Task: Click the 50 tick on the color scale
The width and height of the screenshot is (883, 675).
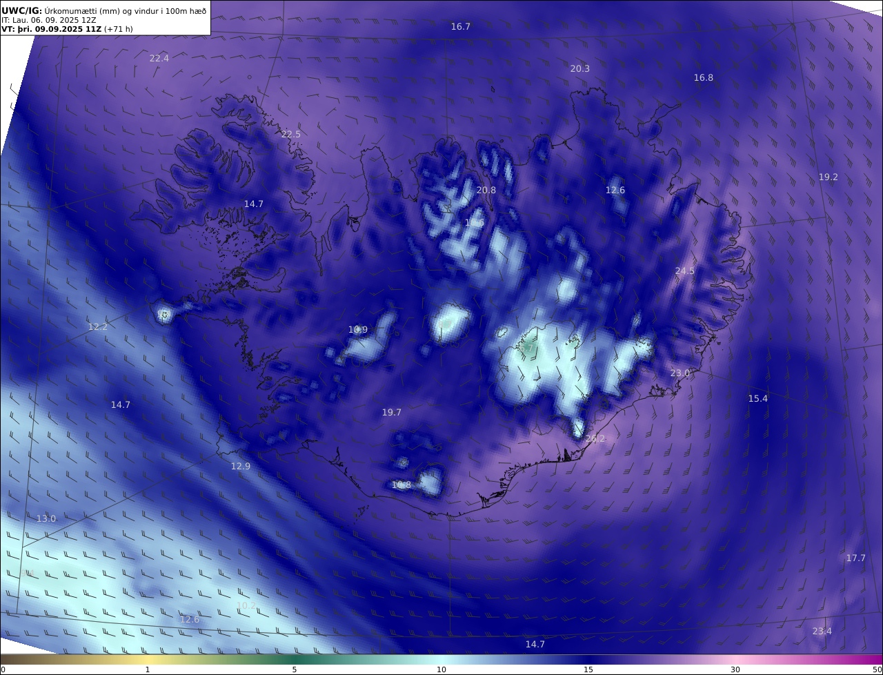Action: pyautogui.click(x=877, y=669)
